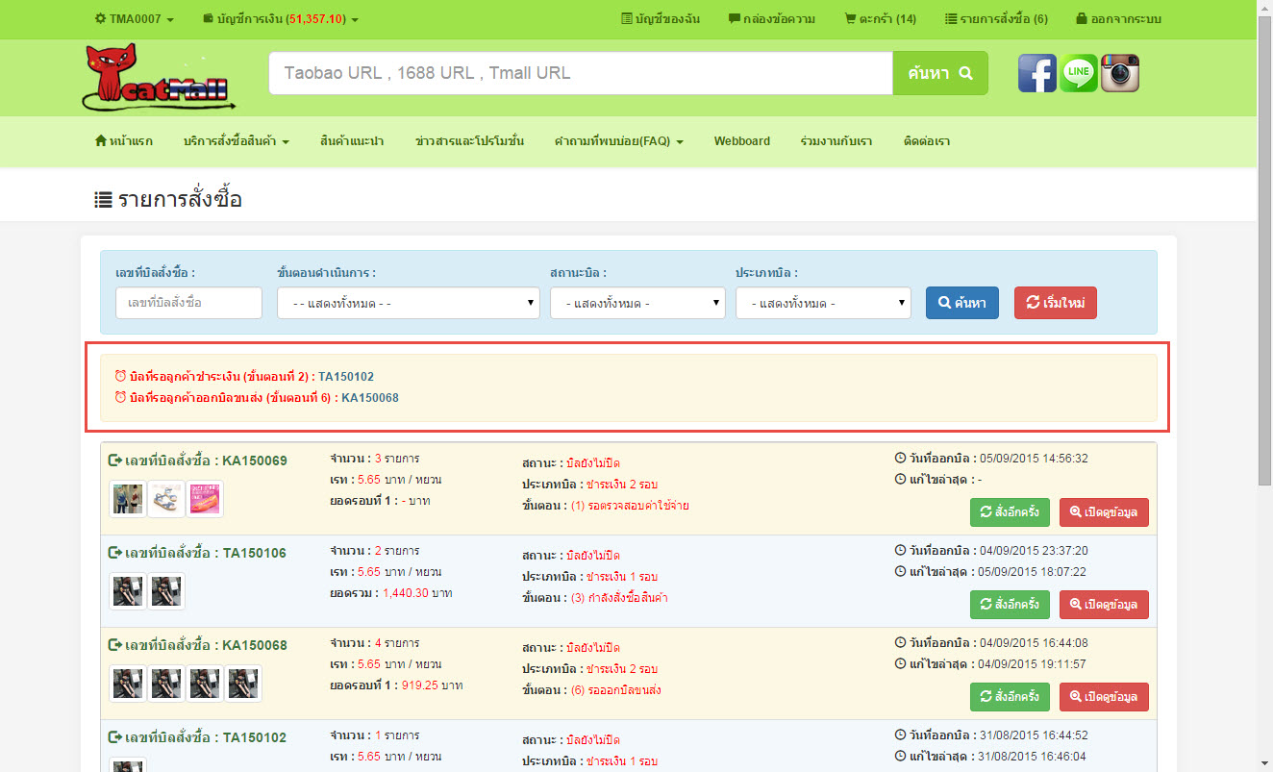Screen dimensions: 1273x772
Task: Click status (1) รอตรวจสอบค่าใช้จ่าย text
Action: point(630,506)
